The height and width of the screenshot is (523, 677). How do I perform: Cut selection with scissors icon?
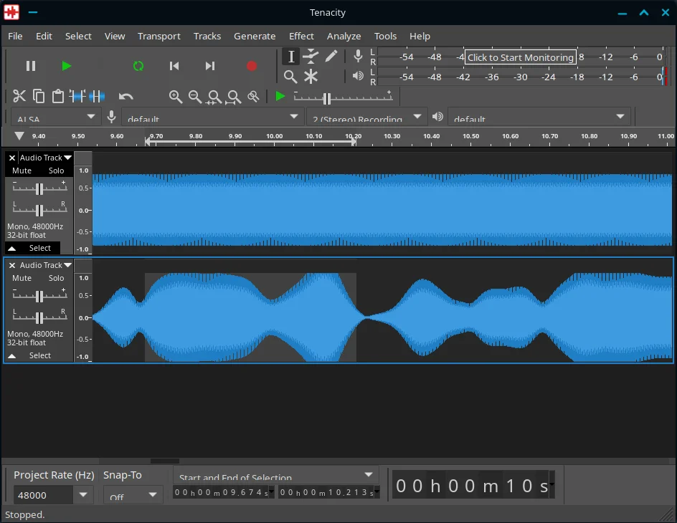tap(19, 96)
